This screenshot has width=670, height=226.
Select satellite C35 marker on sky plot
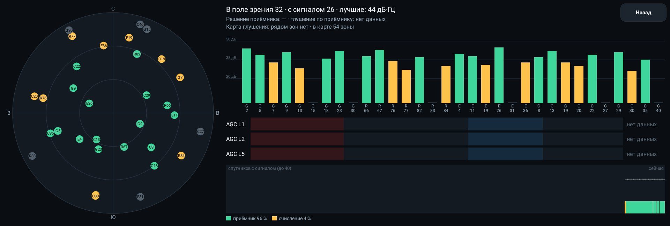pyautogui.click(x=51, y=133)
